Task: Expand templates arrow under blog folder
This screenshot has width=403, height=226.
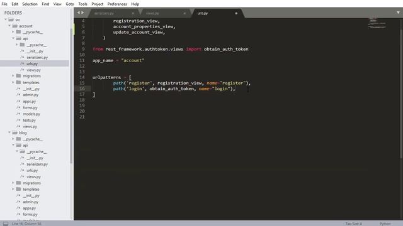Action: (13, 189)
